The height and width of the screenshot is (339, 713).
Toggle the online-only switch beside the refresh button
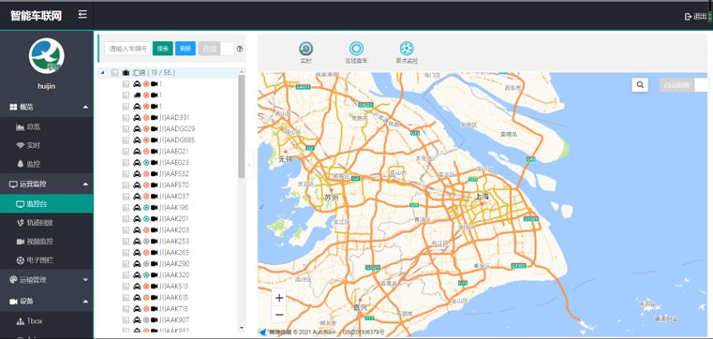(x=216, y=49)
